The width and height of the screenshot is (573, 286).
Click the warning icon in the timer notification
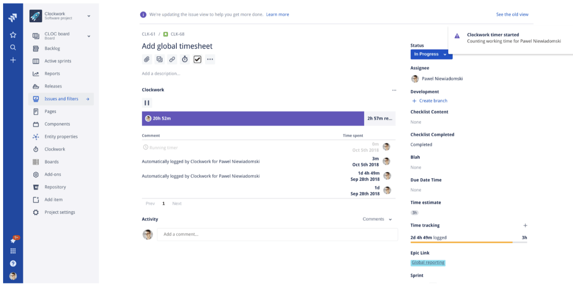tap(457, 36)
